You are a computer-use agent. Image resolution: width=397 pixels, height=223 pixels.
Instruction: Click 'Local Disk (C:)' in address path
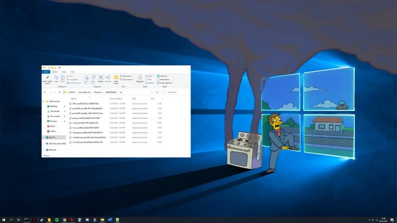pyautogui.click(x=84, y=92)
